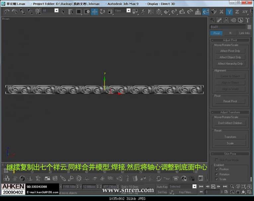The height and width of the screenshot is (201, 254).
Task: Click Reset Transform button
Action: [x=230, y=137]
